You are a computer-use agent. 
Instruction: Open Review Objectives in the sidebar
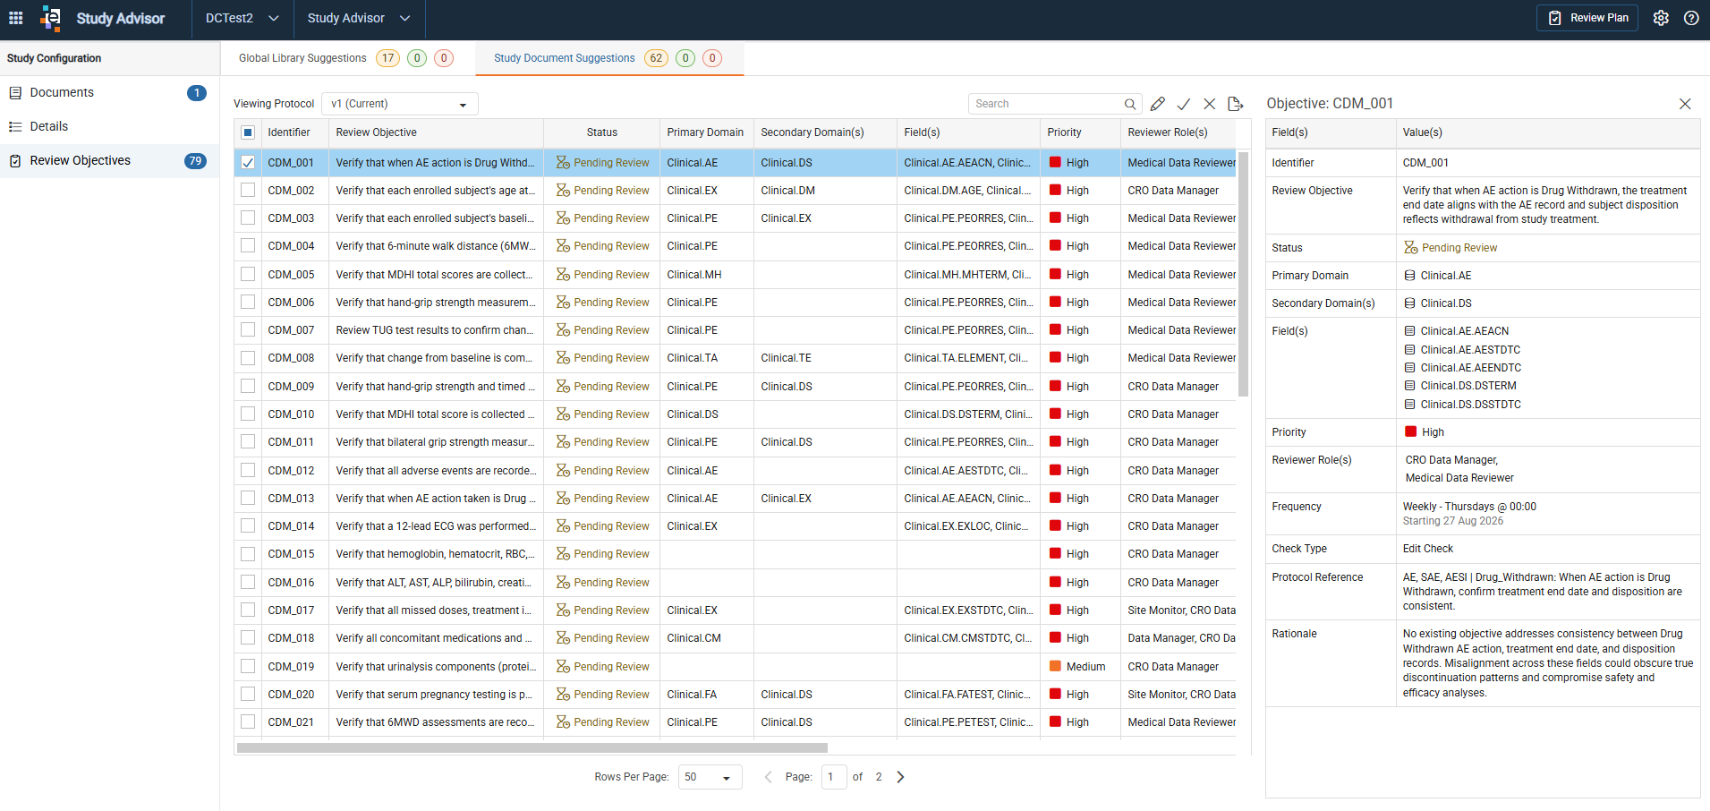click(x=109, y=161)
